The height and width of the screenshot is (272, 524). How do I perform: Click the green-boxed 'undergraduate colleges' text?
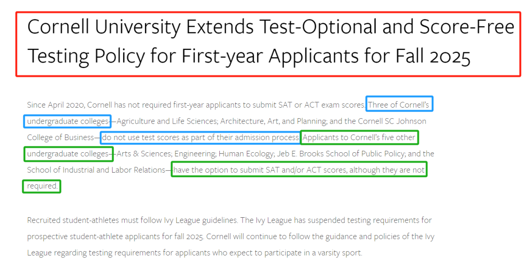pos(68,154)
